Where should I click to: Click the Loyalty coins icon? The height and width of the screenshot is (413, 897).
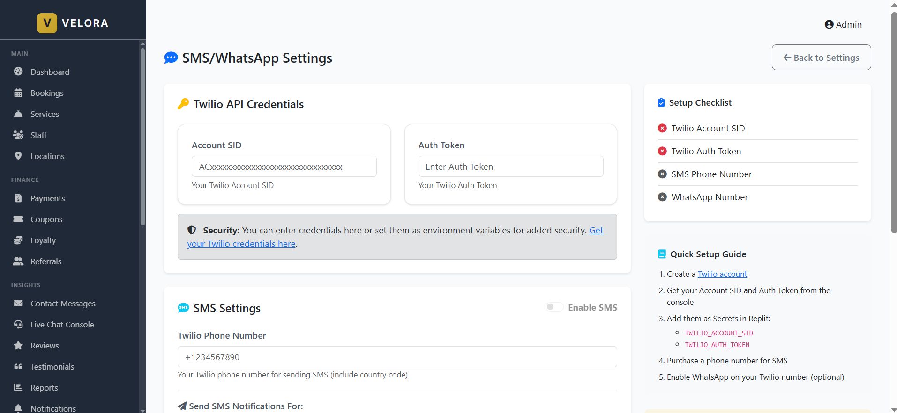click(18, 240)
